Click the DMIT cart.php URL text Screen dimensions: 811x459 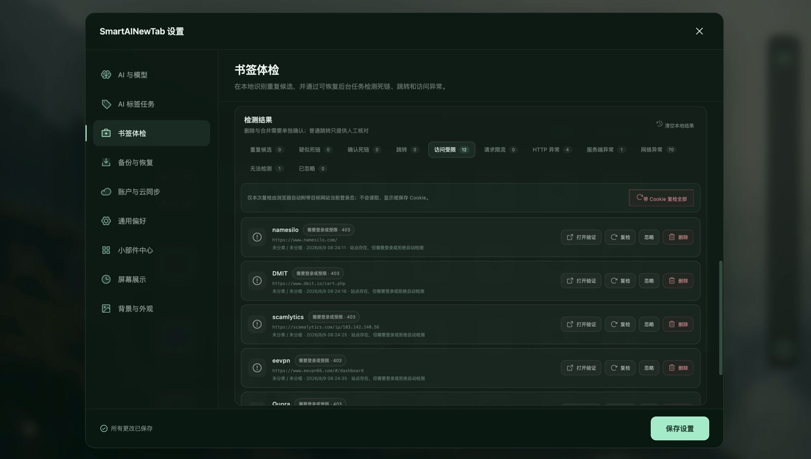coord(309,284)
